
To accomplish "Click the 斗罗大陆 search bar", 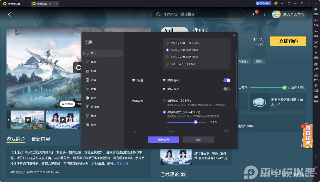I will pos(198,14).
